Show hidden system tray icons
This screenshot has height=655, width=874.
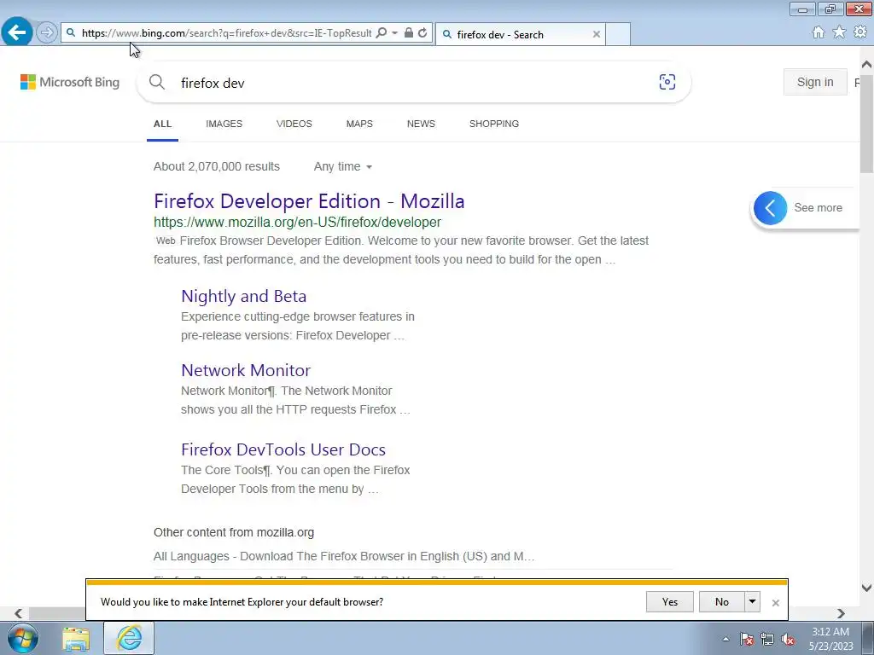click(x=725, y=639)
